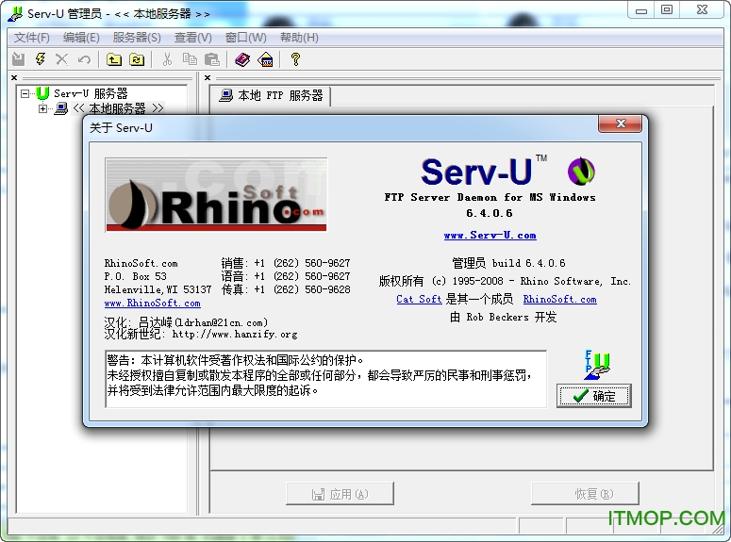Click the 确定 button in About dialog
This screenshot has height=542, width=731.
click(x=594, y=396)
